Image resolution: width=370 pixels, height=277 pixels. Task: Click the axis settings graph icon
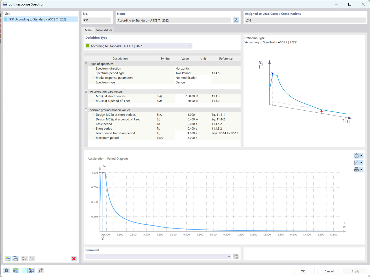click(x=357, y=163)
